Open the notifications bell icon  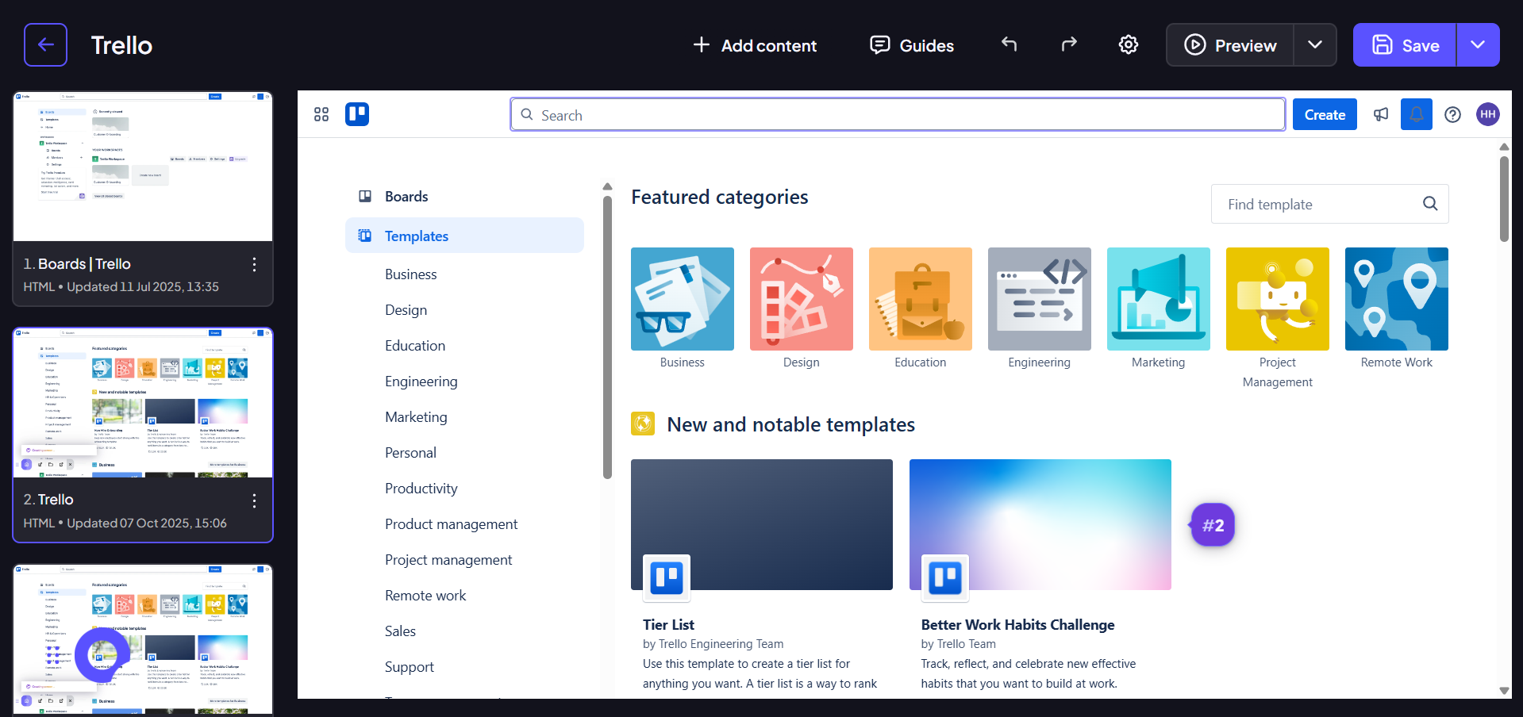[x=1417, y=114]
